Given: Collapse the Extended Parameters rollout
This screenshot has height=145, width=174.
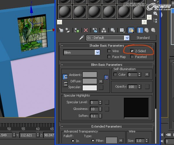Looking at the screenshot, I should coord(62,126).
